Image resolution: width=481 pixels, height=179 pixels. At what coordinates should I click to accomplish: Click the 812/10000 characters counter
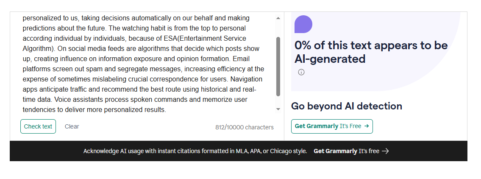coord(244,127)
